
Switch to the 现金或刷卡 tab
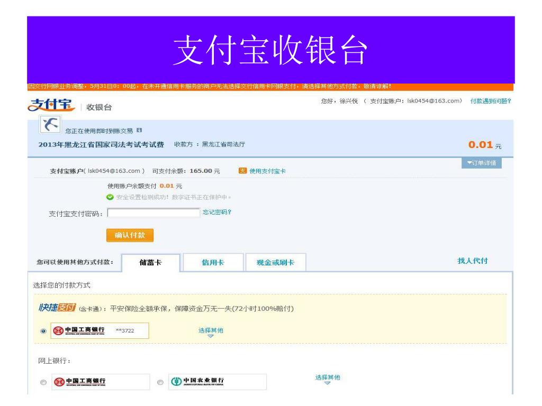[275, 262]
